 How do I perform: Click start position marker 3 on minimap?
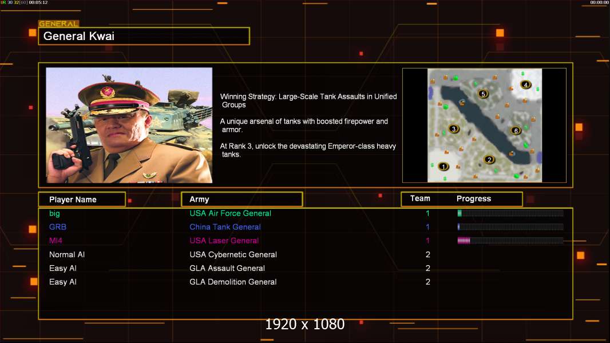[x=453, y=129]
